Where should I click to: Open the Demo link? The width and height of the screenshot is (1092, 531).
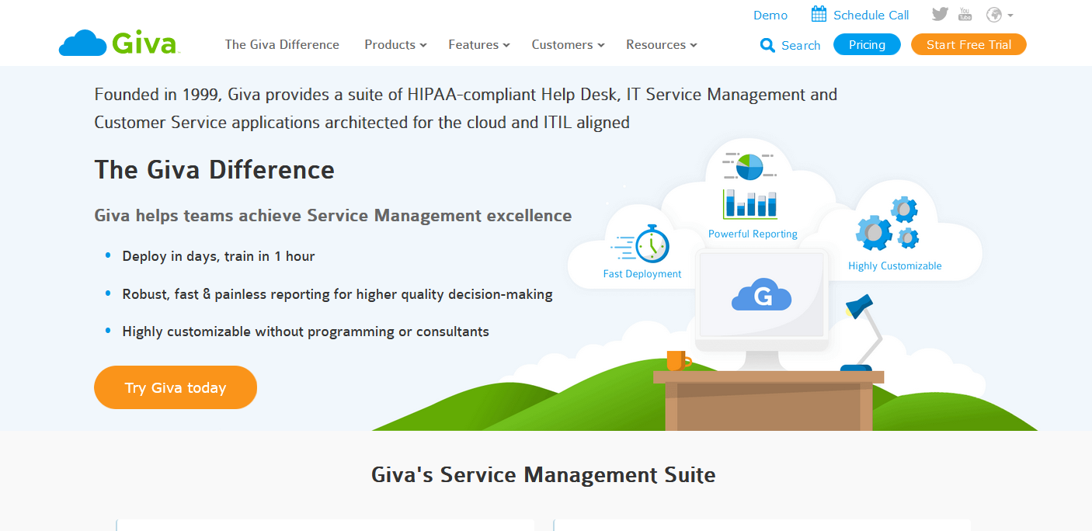[770, 16]
